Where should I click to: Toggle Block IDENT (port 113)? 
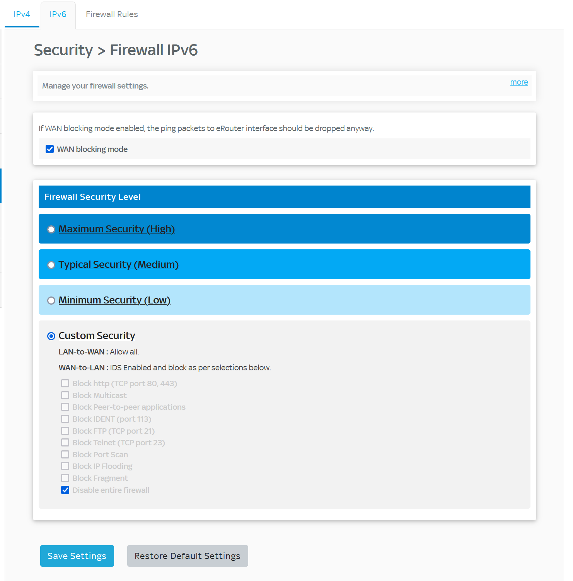pyautogui.click(x=65, y=419)
